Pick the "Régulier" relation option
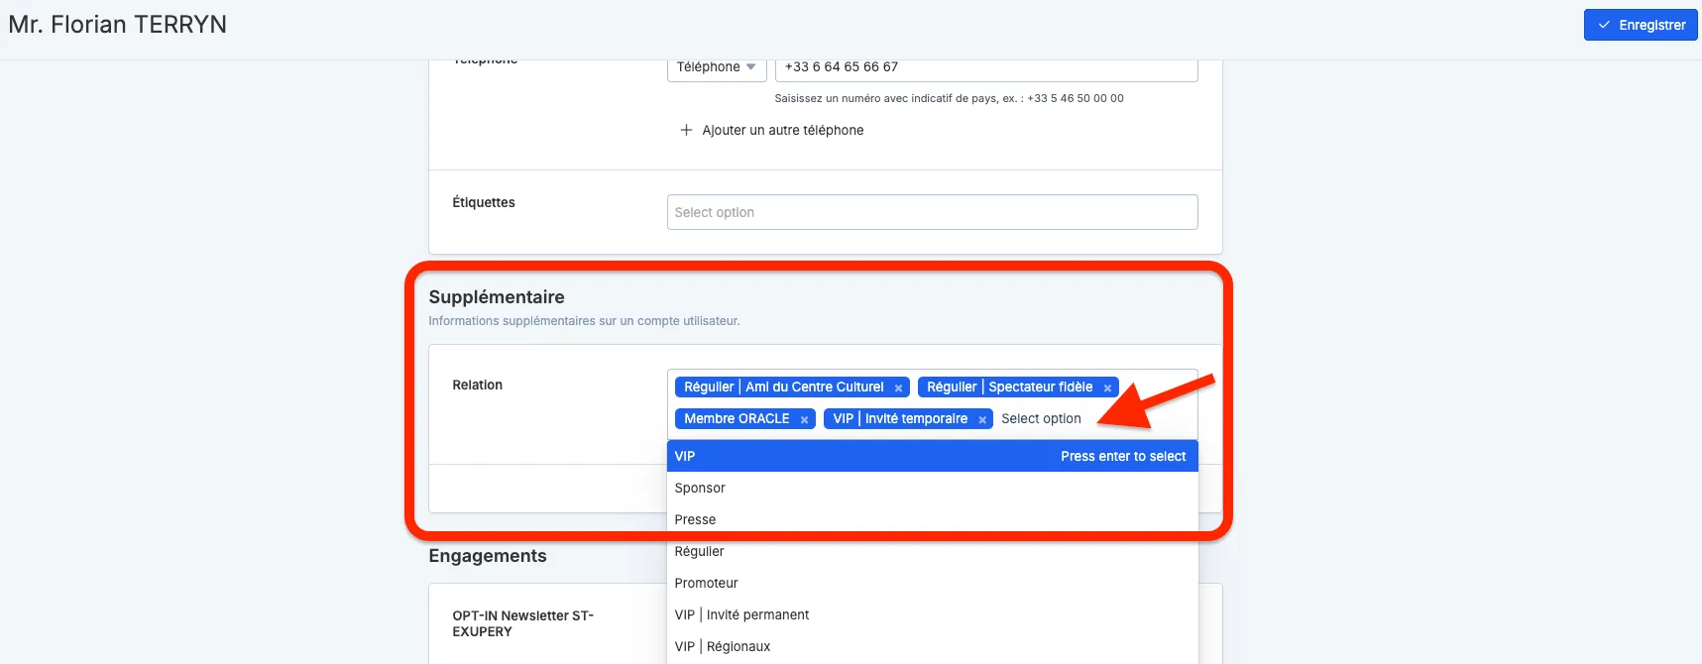Screen dimensions: 1702x664 (x=932, y=551)
